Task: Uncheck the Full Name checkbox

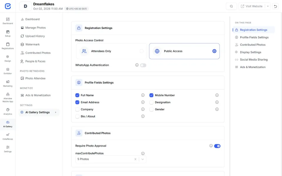Action: tap(77, 95)
